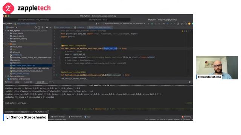The width and height of the screenshot is (241, 135).
Task: Open the terminal tabs dropdown chevron
Action: (x=53, y=82)
